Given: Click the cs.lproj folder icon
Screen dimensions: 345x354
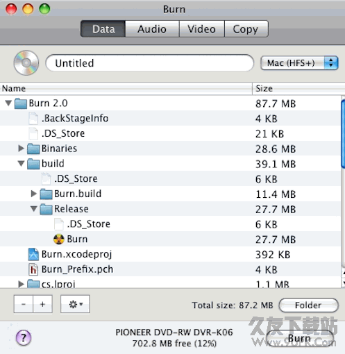Looking at the screenshot, I should [33, 284].
